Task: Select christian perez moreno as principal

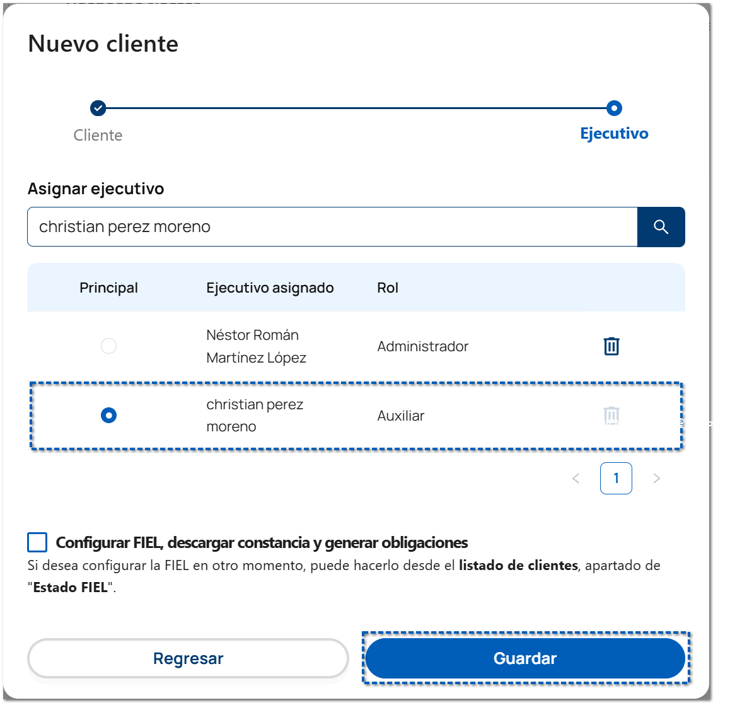Action: pyautogui.click(x=108, y=416)
